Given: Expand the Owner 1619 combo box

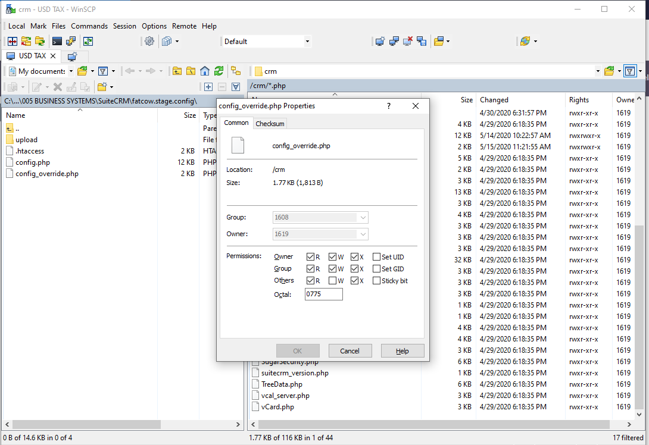Looking at the screenshot, I should pos(363,234).
